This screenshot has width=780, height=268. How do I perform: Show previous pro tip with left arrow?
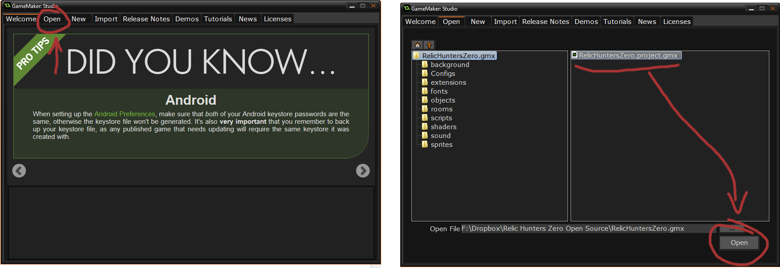click(19, 171)
